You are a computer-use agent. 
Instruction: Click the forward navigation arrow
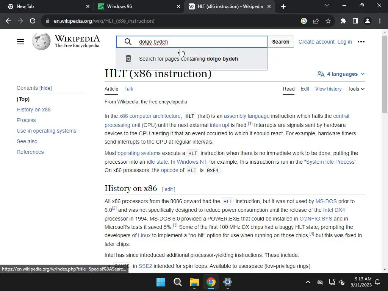[x=20, y=21]
